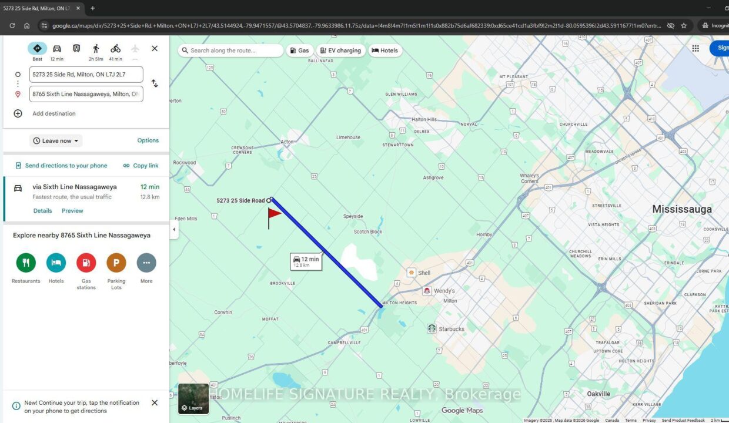Click the 12 min route callout

[x=306, y=261]
